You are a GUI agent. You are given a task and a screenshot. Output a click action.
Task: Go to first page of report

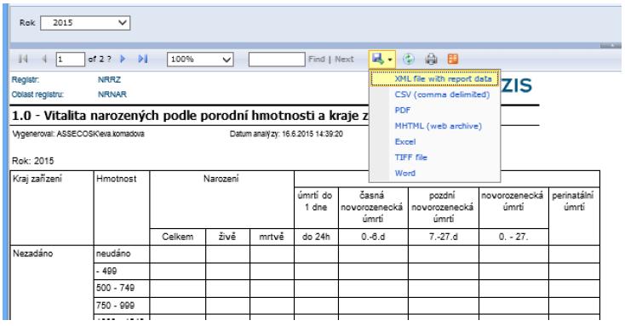click(23, 60)
